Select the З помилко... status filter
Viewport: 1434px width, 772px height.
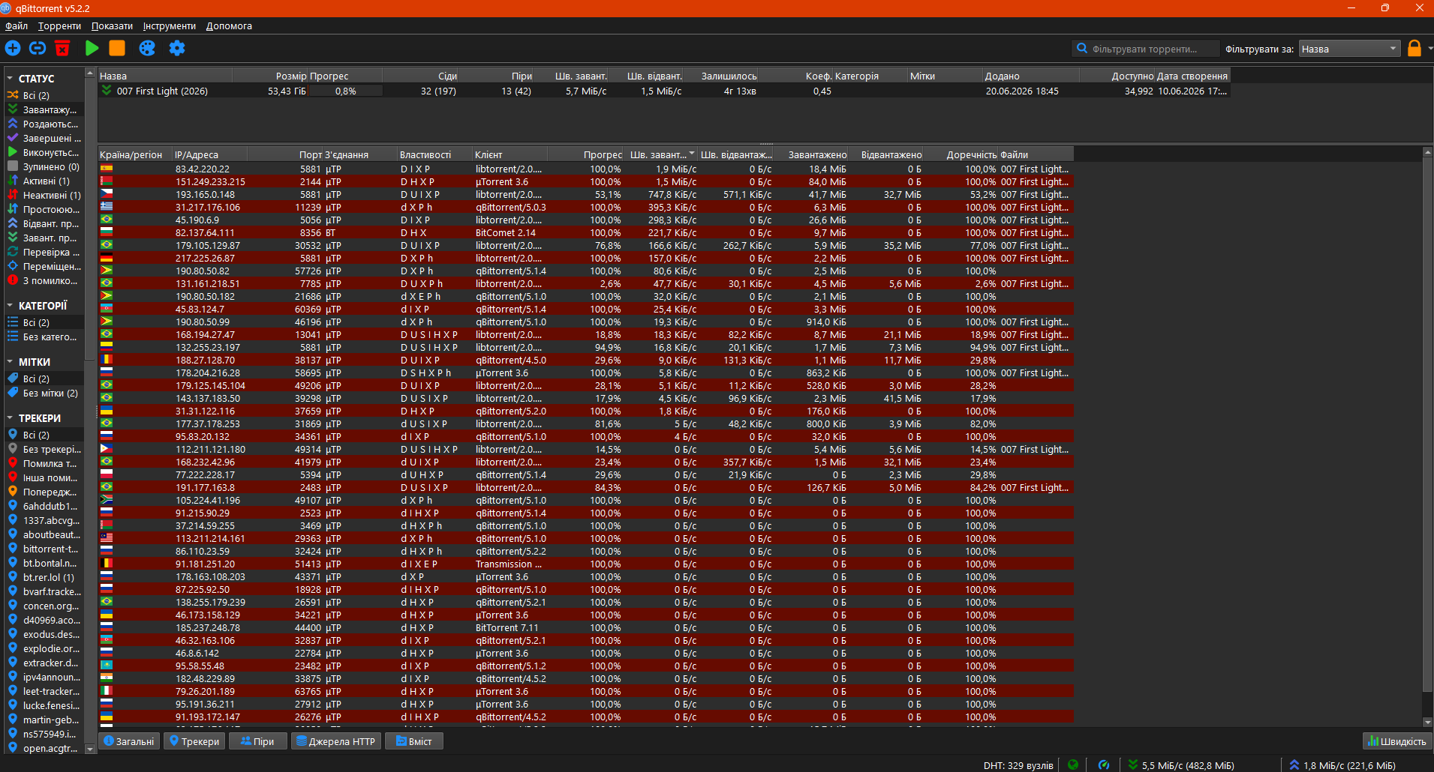click(44, 280)
